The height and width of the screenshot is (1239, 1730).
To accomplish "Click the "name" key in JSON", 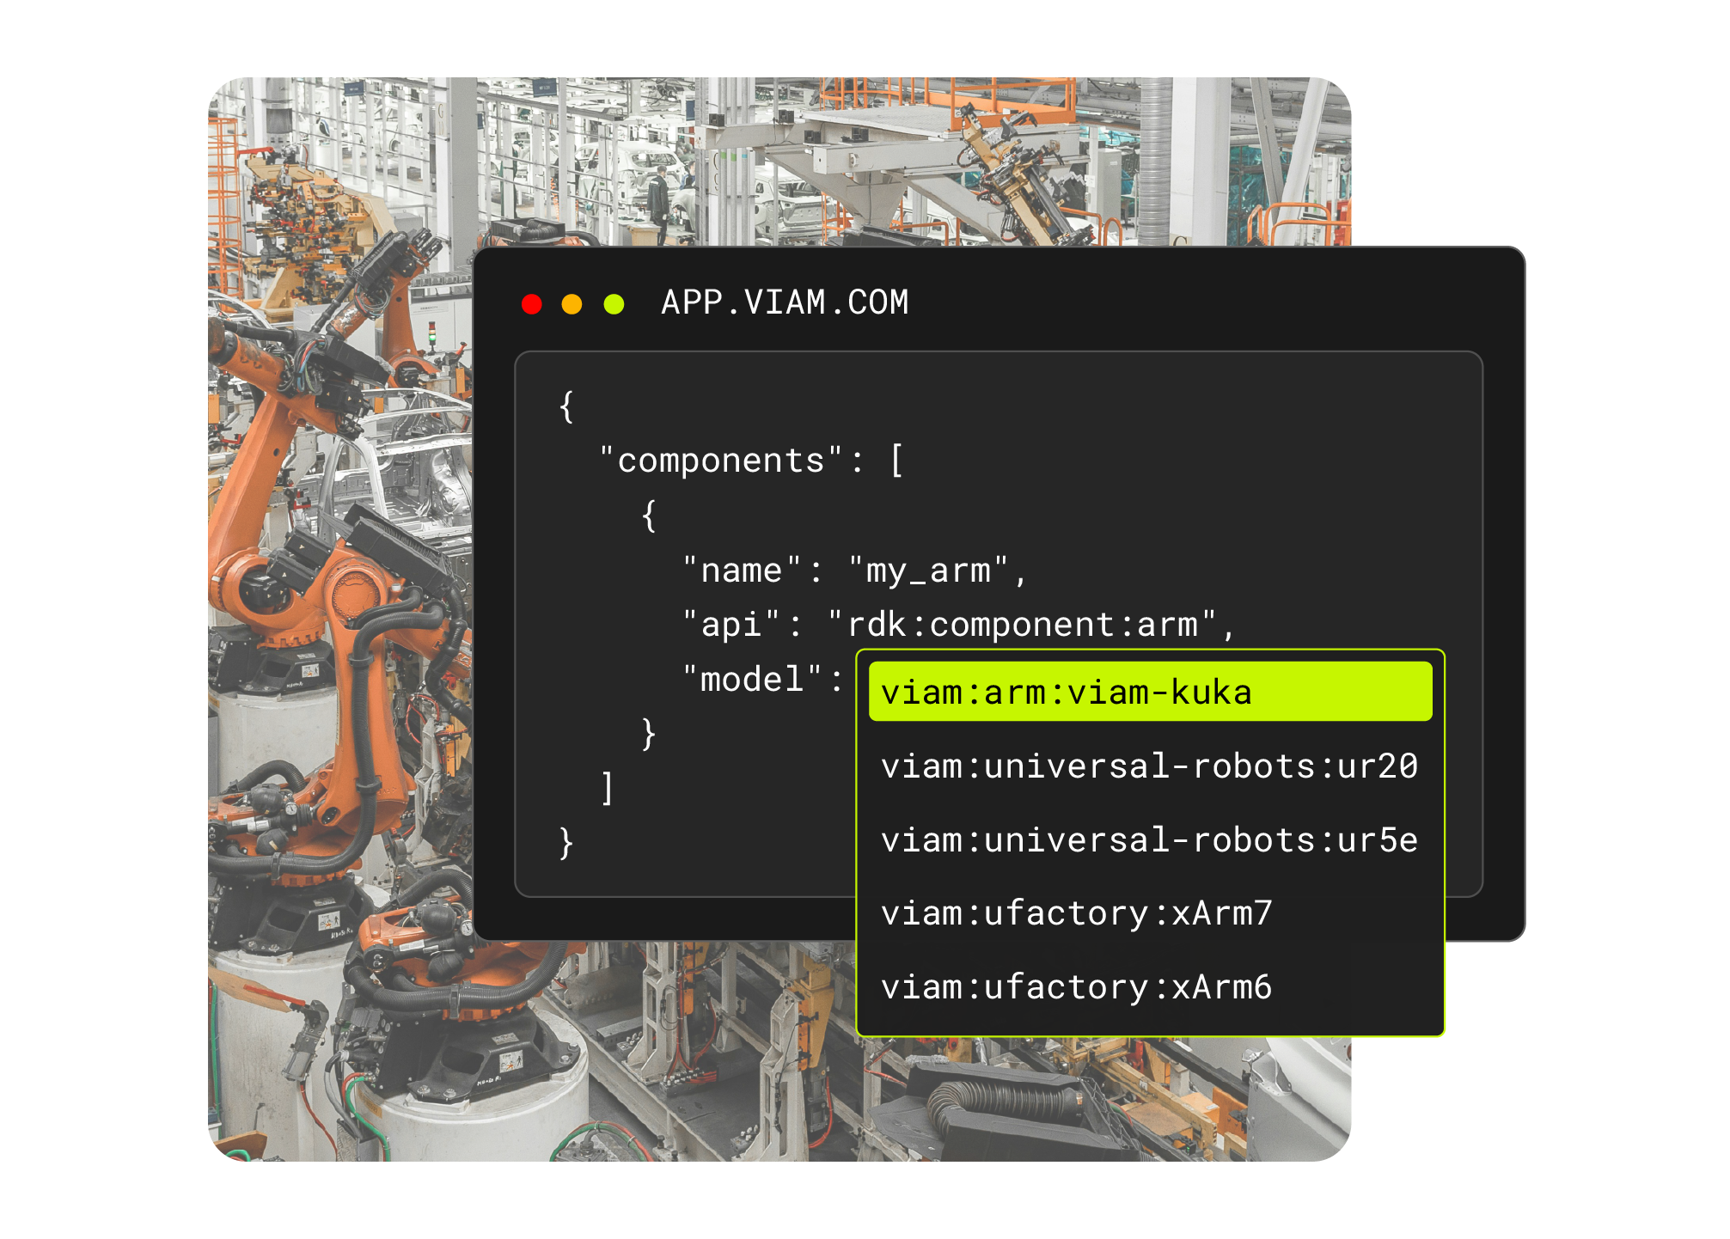I will pos(743,571).
